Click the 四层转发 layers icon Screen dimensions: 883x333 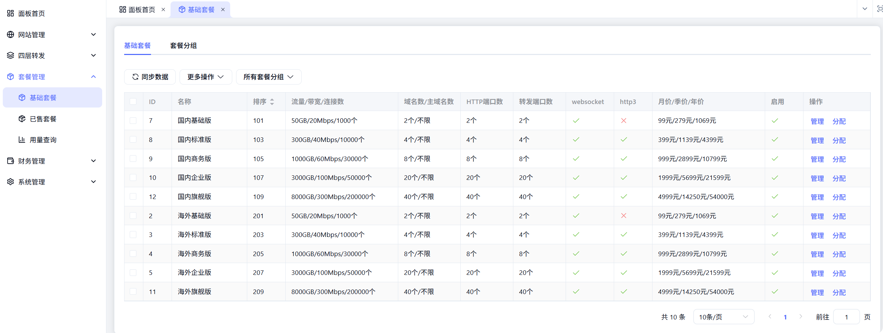(10, 55)
